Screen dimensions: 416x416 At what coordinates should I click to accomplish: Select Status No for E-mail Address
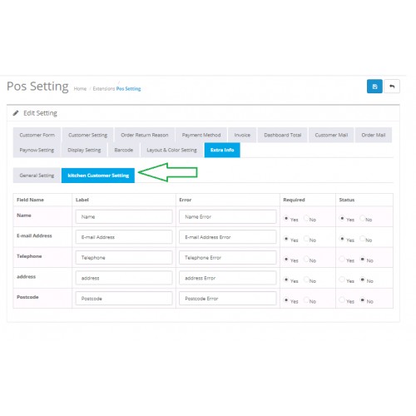362,239
